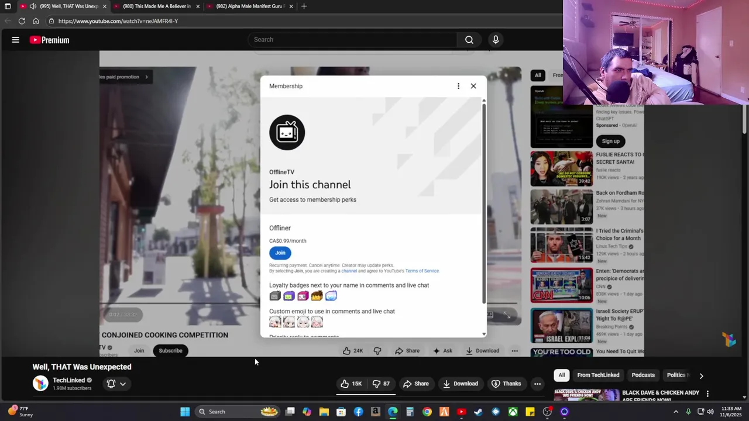Open the tab actions menu icon
Image resolution: width=749 pixels, height=421 pixels.
pyautogui.click(x=8, y=6)
